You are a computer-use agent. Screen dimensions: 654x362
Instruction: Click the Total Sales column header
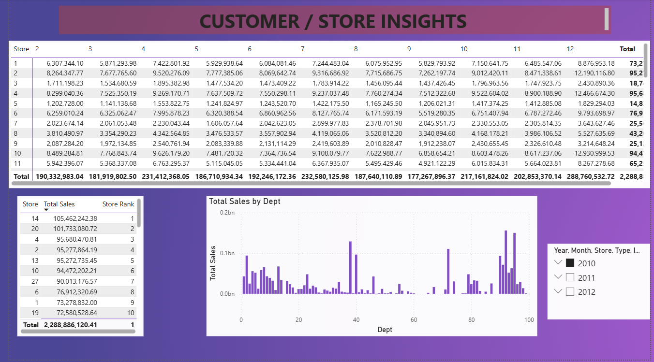(x=59, y=204)
